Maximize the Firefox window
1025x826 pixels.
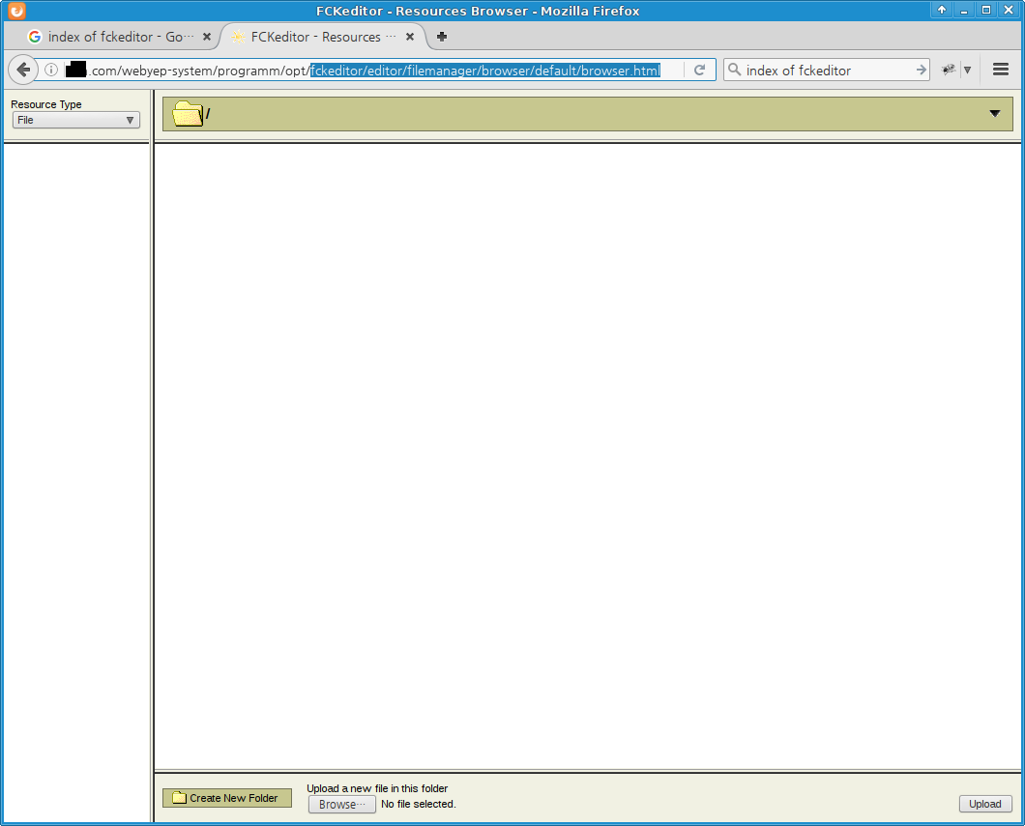click(985, 10)
